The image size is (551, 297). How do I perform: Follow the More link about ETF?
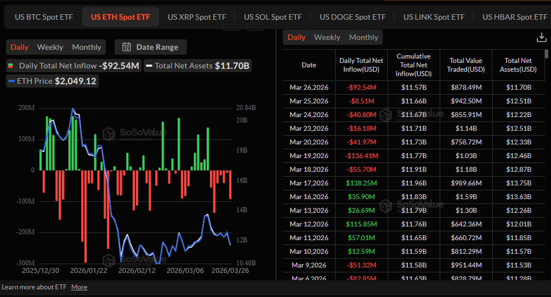[79, 287]
